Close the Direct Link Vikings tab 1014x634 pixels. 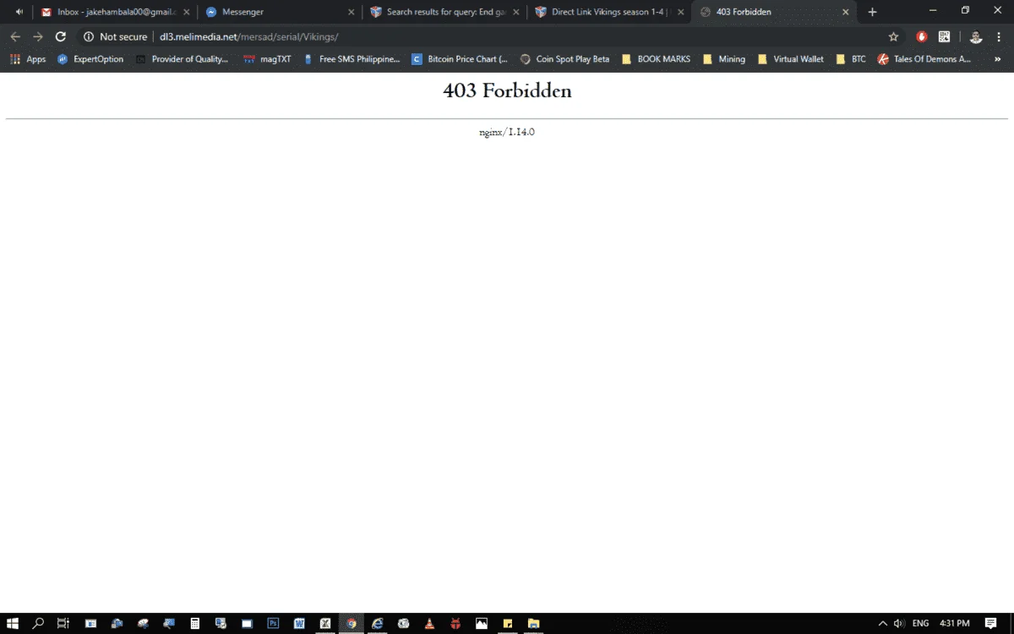[x=680, y=12]
